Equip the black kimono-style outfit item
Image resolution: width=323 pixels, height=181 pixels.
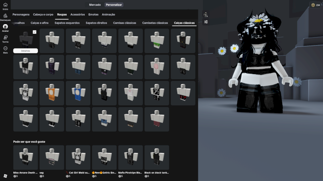coord(157,93)
